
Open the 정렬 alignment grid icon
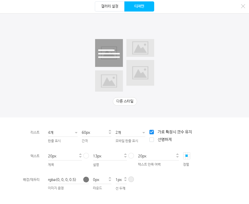tap(187, 156)
